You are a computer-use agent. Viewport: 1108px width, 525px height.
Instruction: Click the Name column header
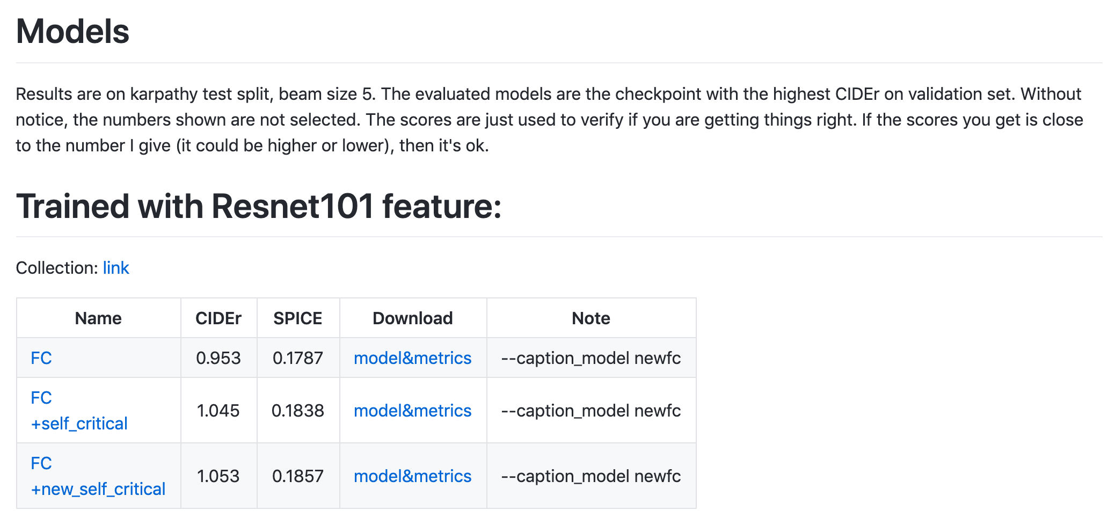tap(98, 318)
